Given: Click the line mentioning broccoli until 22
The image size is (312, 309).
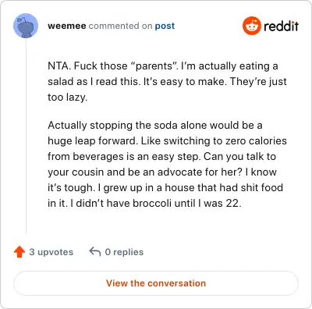Looking at the screenshot, I should [x=144, y=203].
